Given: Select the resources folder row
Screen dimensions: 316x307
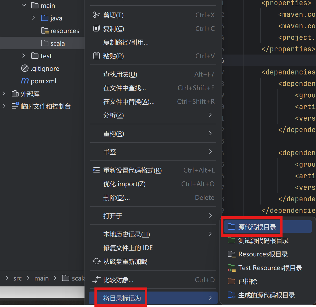Looking at the screenshot, I should [x=42, y=31].
